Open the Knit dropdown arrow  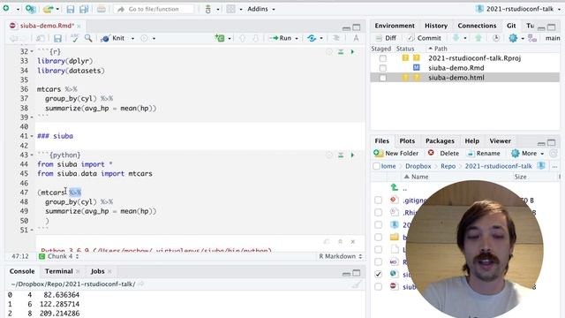coord(132,38)
